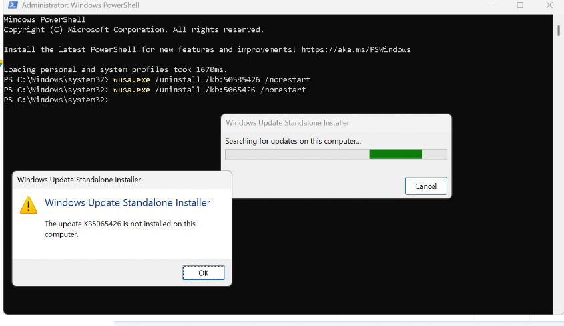
Task: Maximize the PowerShell window
Action: coord(520,5)
